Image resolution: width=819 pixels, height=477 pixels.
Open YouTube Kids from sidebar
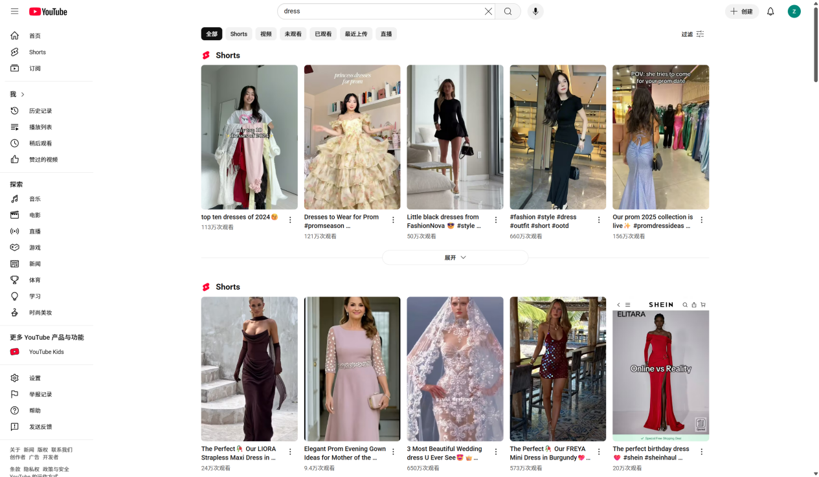46,352
